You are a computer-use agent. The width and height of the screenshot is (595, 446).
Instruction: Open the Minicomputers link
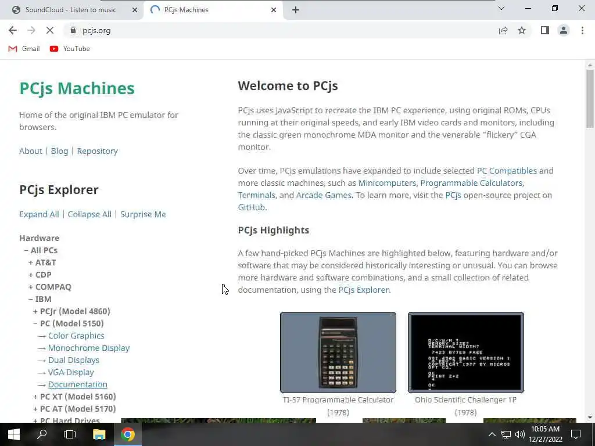[387, 183]
